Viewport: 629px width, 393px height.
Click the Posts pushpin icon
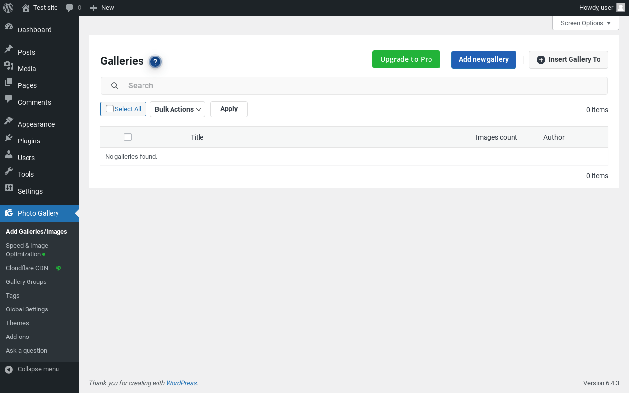click(9, 49)
